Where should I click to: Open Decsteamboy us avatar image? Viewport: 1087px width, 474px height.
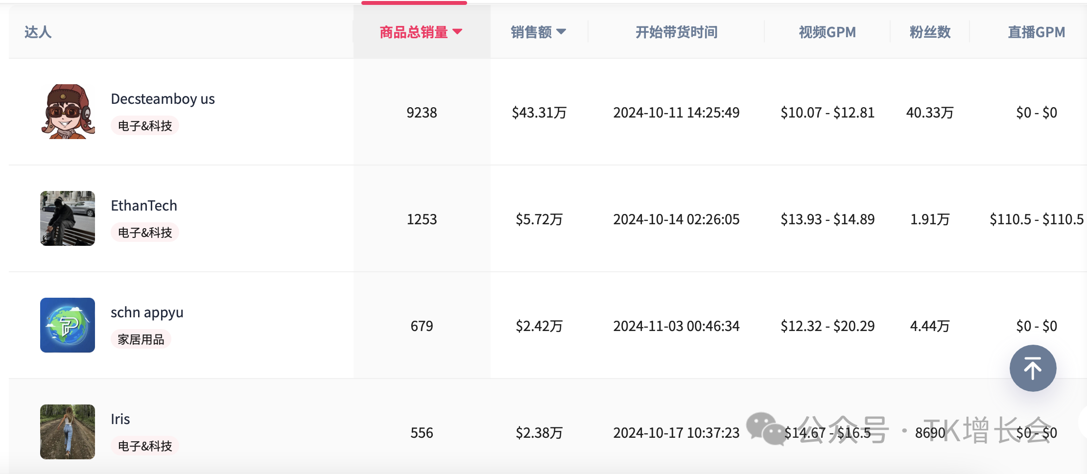pyautogui.click(x=68, y=112)
